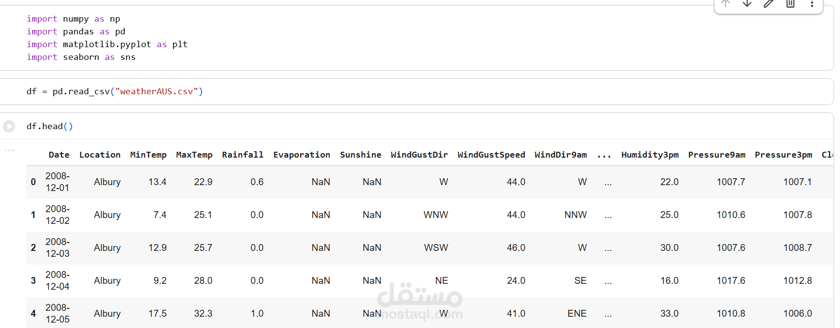Click Pressure3pm value 1008.7
Screen dimensions: 840x328
(798, 247)
